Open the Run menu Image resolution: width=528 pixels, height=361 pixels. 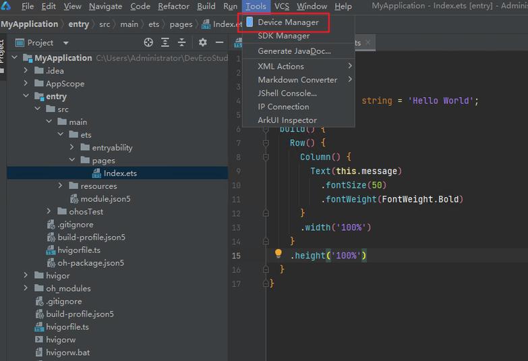[x=230, y=6]
